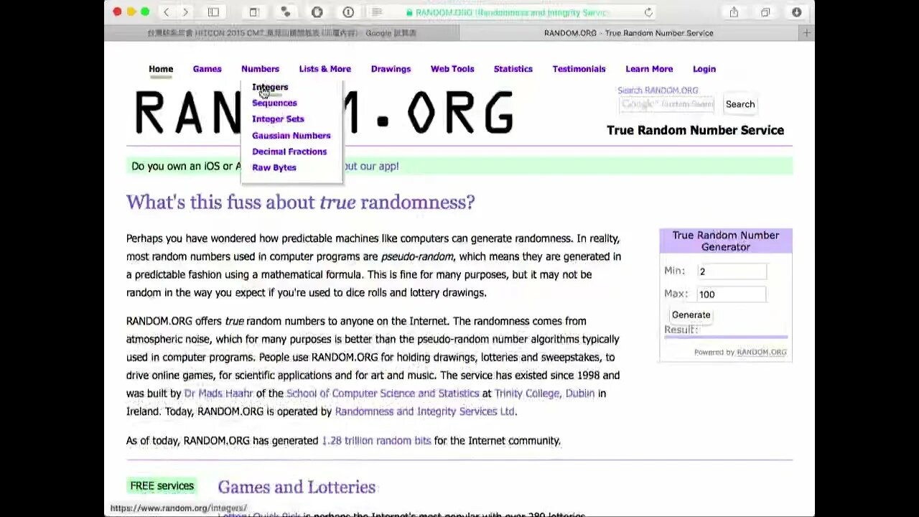The width and height of the screenshot is (919, 517).
Task: Click the address bar showing RANDOM.ORG
Action: [513, 12]
